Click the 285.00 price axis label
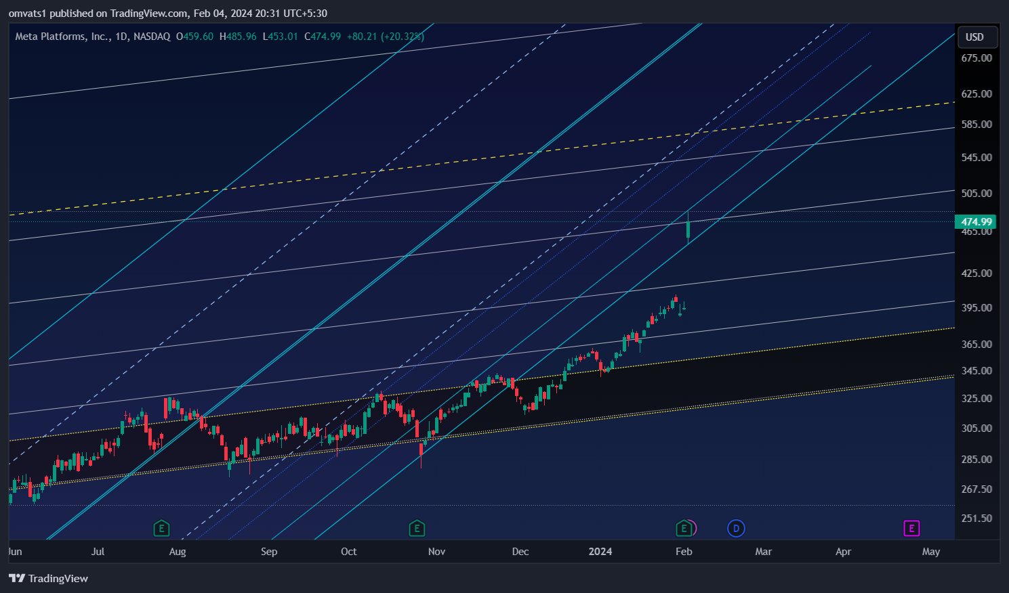The image size is (1009, 593). pos(976,460)
